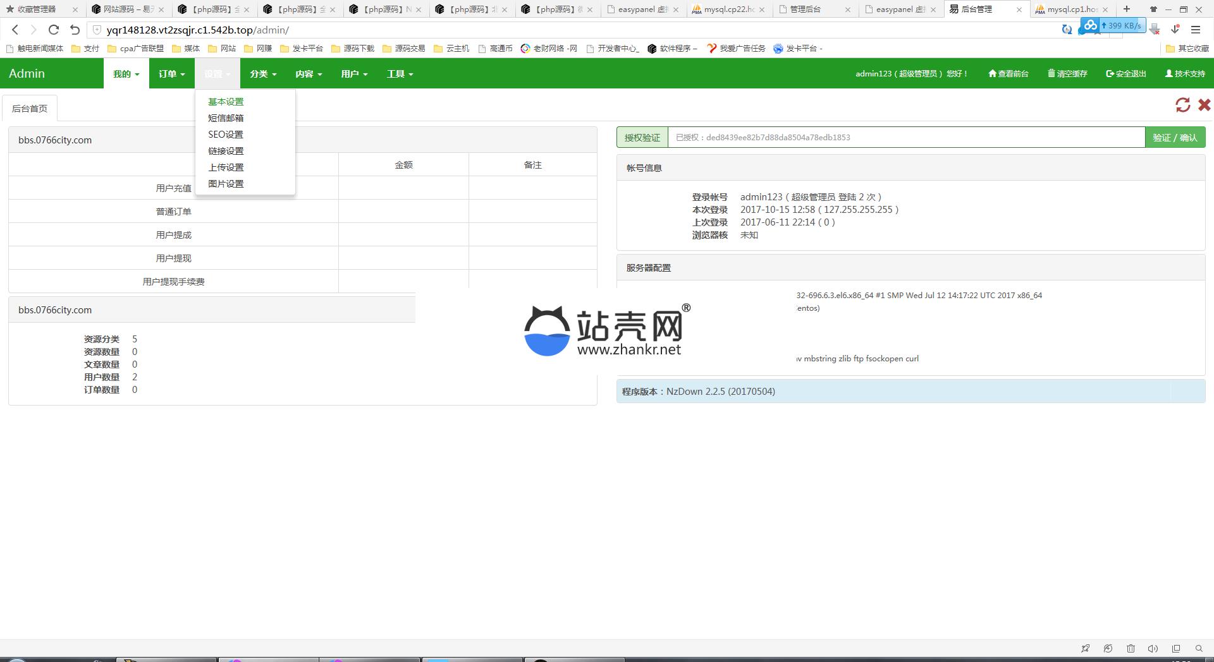This screenshot has height=662, width=1214.
Task: Click the rocket accelerator icon in status bar
Action: point(1086,648)
